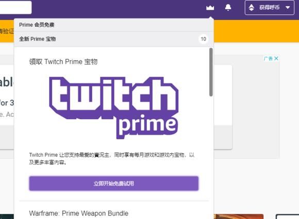
Task: Open the notifications bell
Action: pos(228,8)
